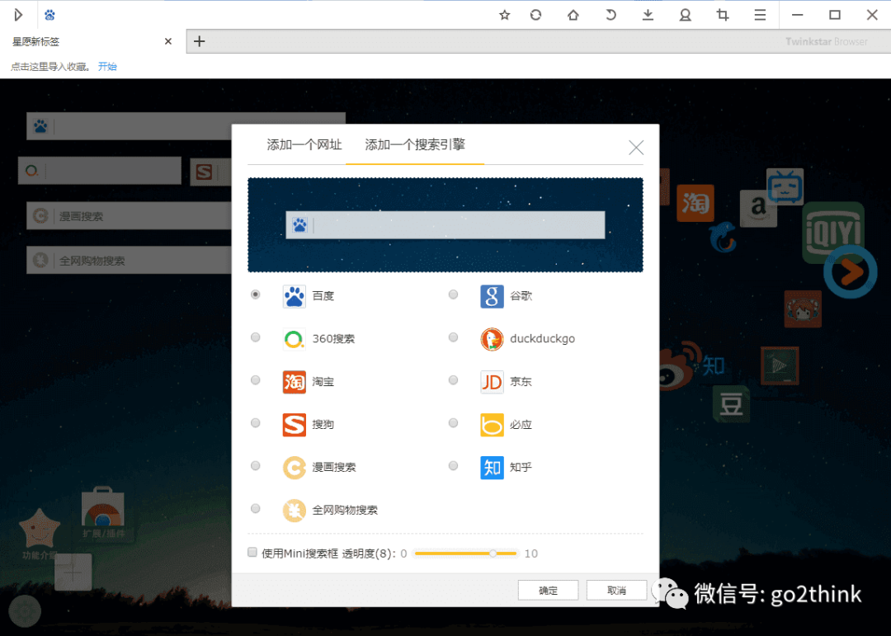The image size is (891, 636).
Task: Click the refresh icon in toolbar
Action: pos(535,16)
